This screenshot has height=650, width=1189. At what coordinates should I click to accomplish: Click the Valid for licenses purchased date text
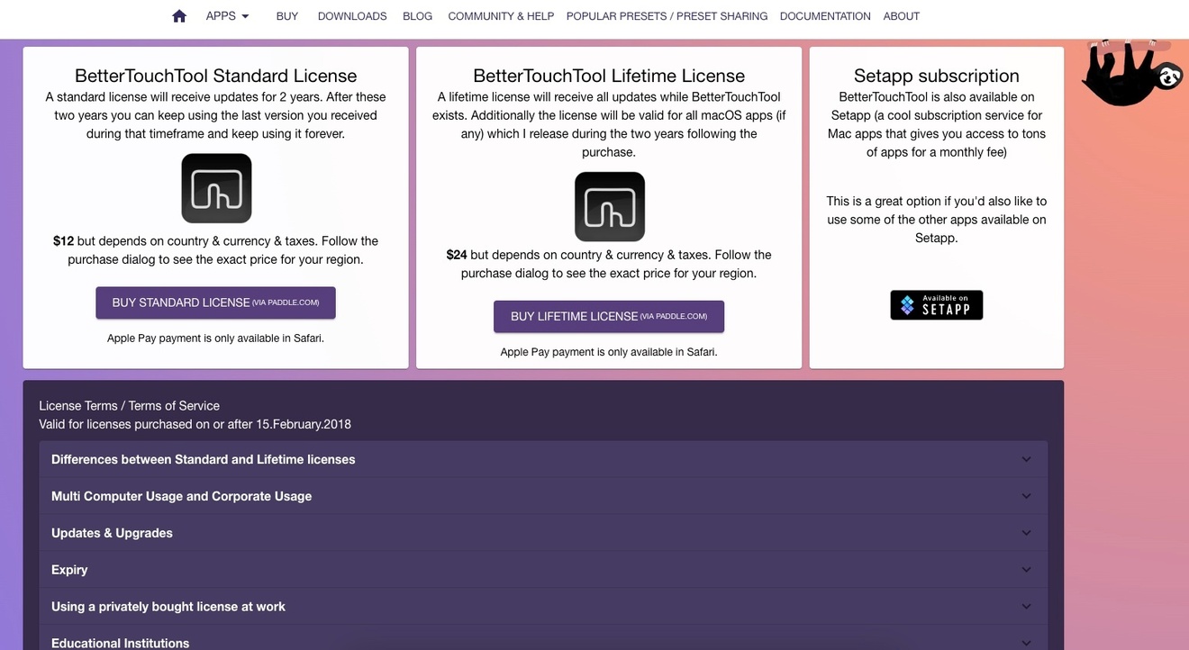[195, 424]
